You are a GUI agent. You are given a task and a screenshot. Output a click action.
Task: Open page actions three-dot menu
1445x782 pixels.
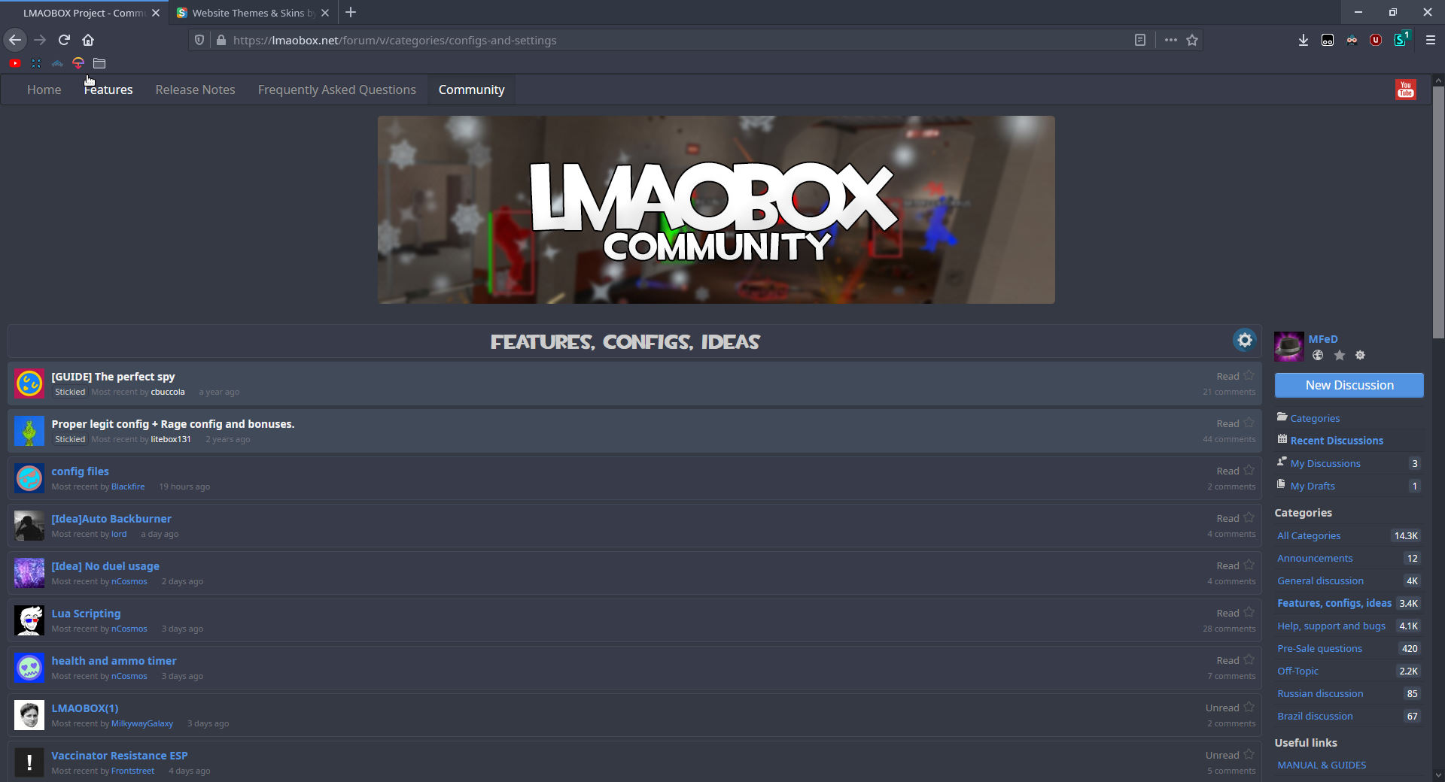(x=1170, y=40)
